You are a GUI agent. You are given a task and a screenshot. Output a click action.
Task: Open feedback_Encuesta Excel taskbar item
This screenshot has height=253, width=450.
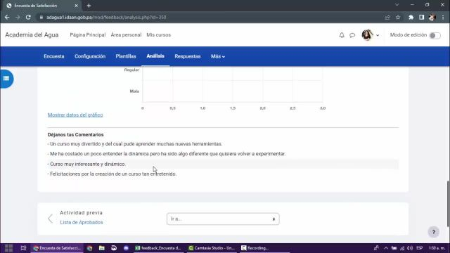tap(158, 248)
